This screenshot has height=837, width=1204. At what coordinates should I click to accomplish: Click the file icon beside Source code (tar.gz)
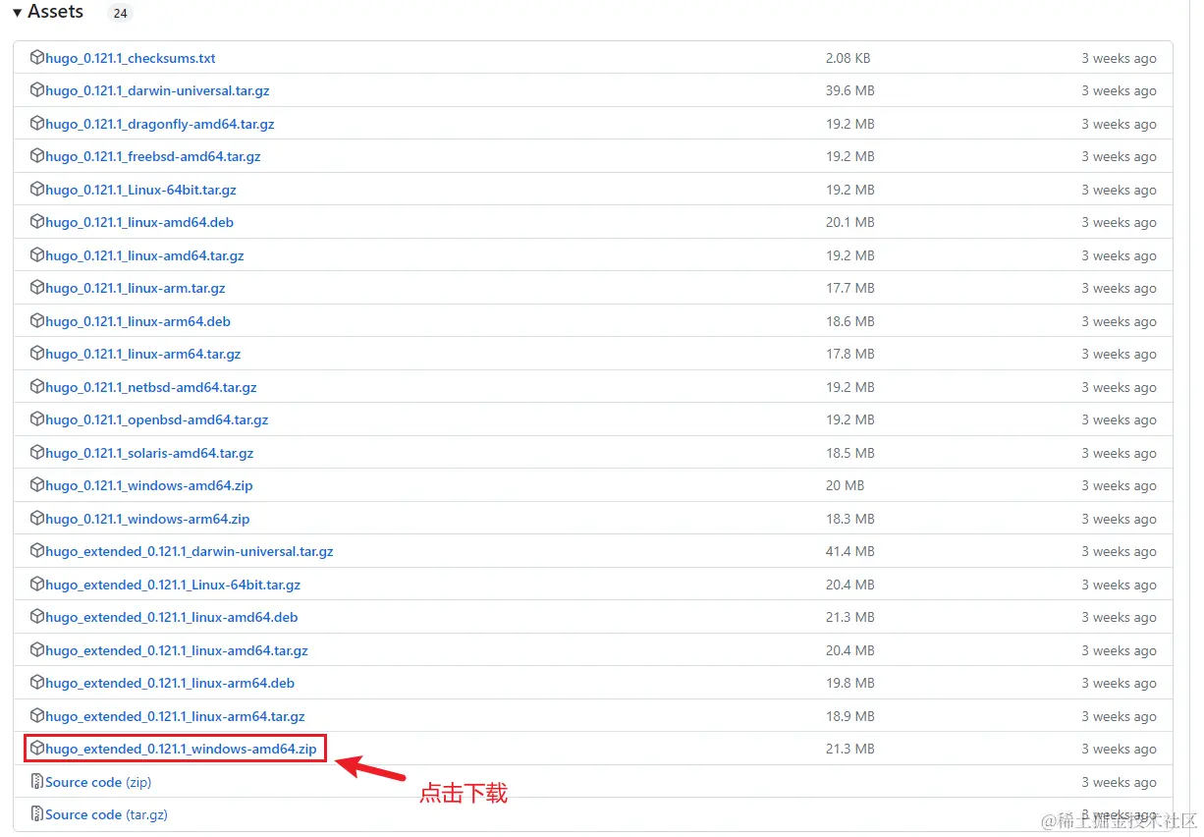point(37,814)
